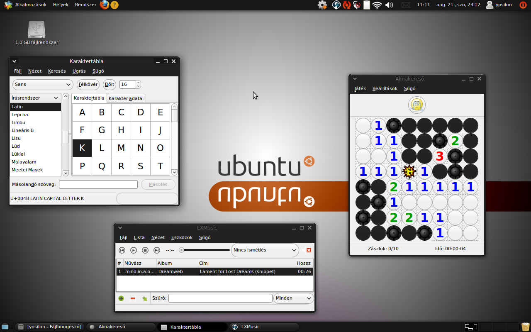The width and height of the screenshot is (531, 332).
Task: Open the gear settings tray icon
Action: pos(322,5)
